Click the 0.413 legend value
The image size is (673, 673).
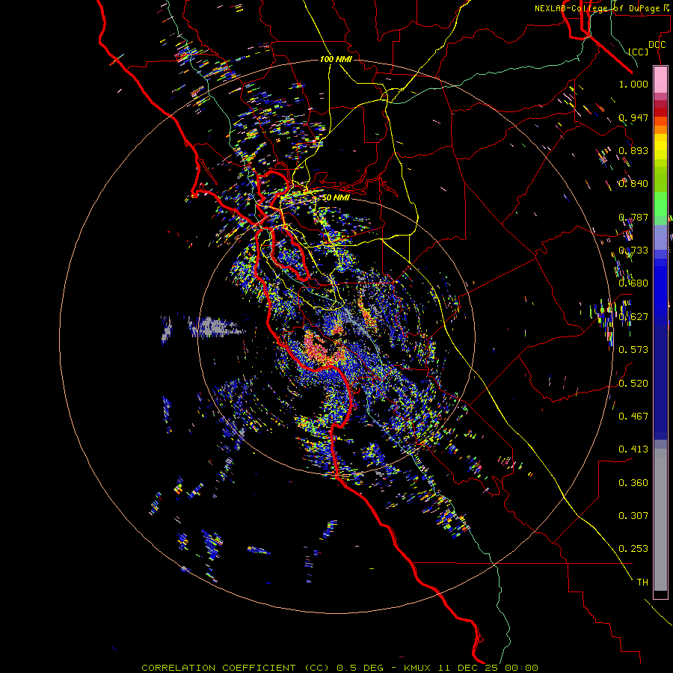coord(633,449)
